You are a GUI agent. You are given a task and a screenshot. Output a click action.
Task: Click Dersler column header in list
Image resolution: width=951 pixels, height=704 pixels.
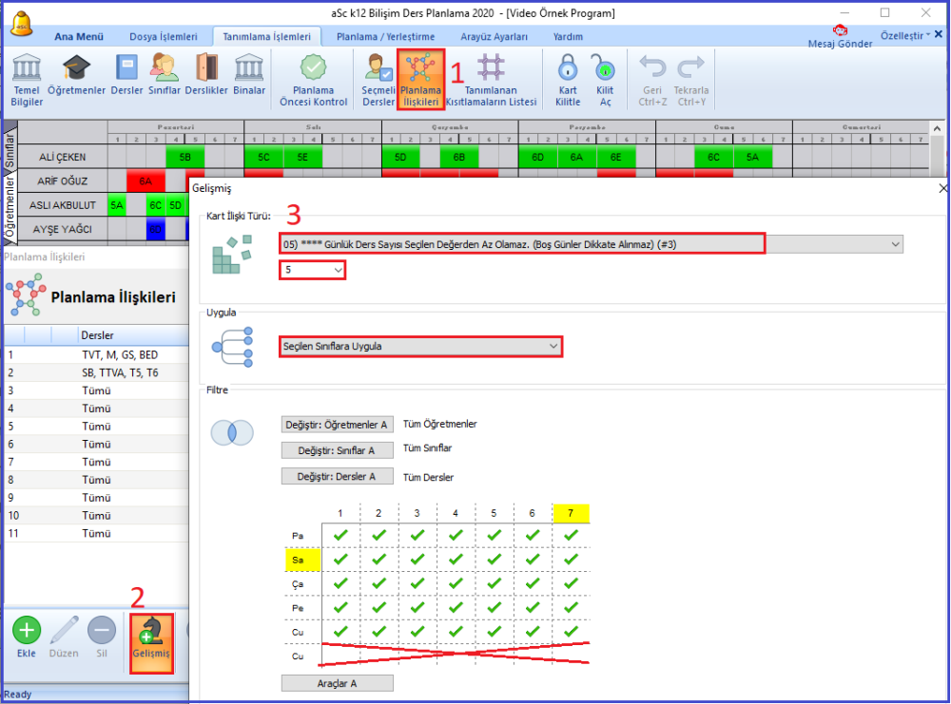point(134,335)
